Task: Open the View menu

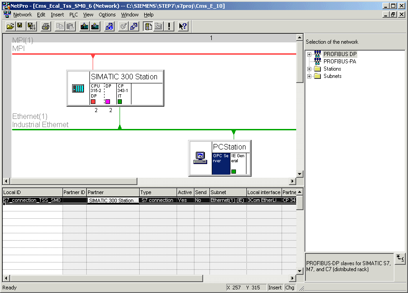Action: tap(88, 15)
